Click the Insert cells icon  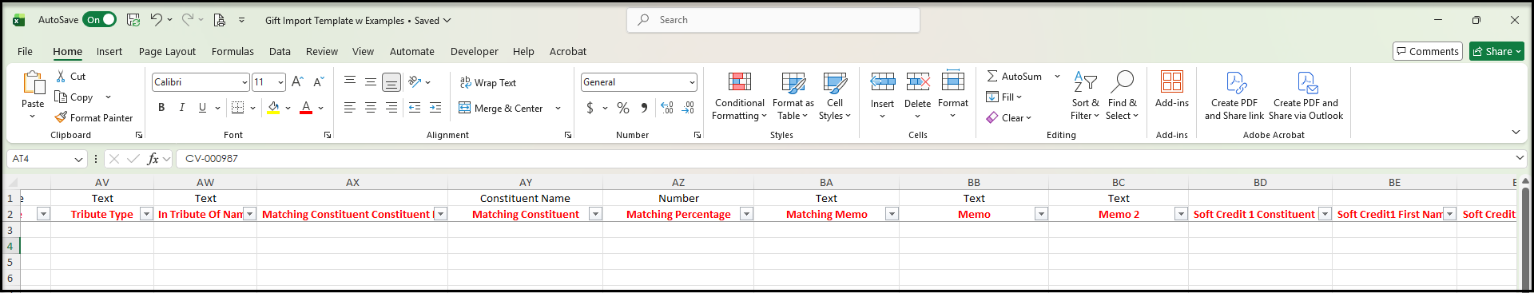click(882, 81)
